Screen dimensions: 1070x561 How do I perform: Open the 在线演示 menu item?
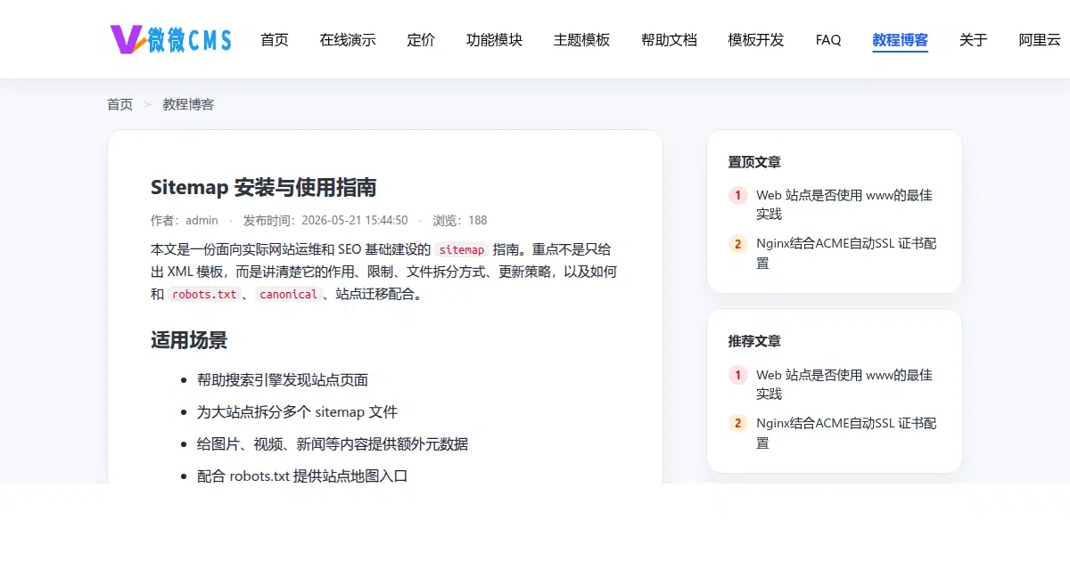pyautogui.click(x=348, y=39)
